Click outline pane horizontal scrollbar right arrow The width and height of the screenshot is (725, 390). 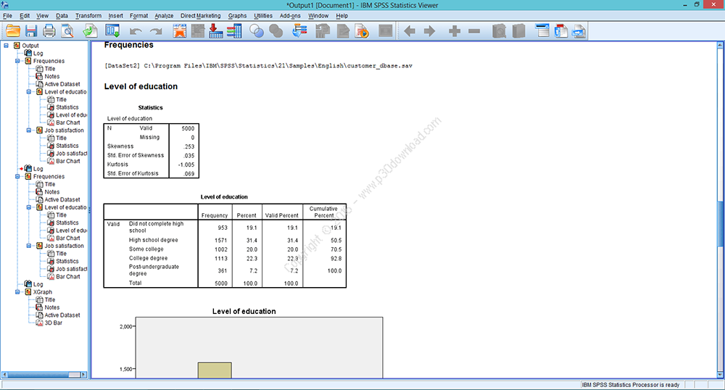tap(83, 375)
